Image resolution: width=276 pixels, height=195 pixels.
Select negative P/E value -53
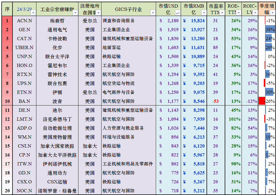click(215, 101)
